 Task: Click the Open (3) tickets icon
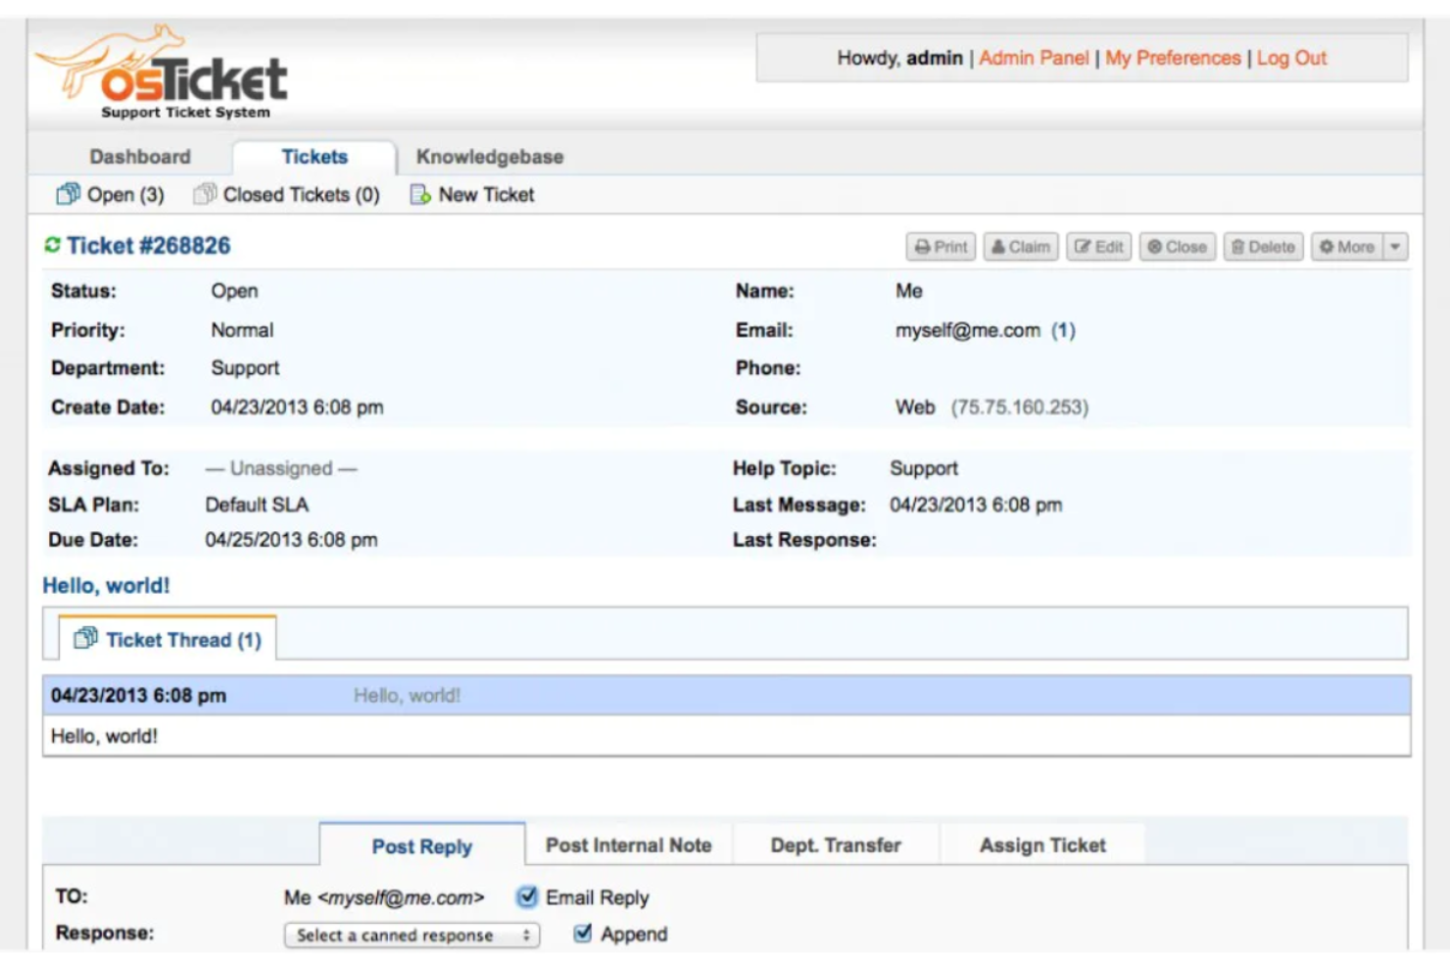coord(67,194)
